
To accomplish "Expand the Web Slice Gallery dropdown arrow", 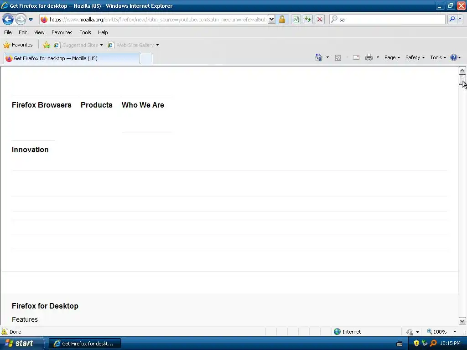I will (157, 45).
